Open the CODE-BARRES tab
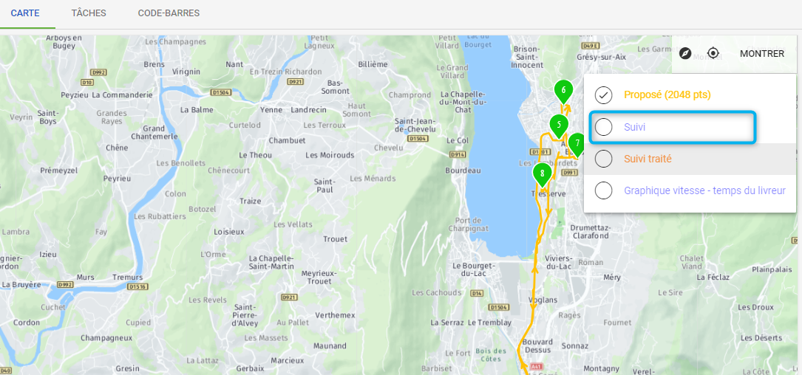 point(169,13)
